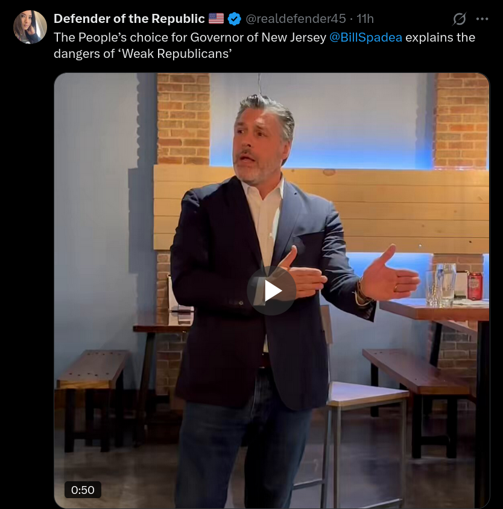Open the 11h timestamp permalink
503x509 pixels.
(365, 19)
